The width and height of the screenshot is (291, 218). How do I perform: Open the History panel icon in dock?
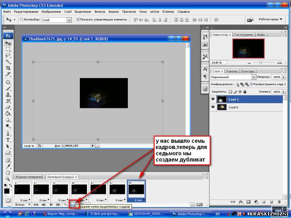205,37
